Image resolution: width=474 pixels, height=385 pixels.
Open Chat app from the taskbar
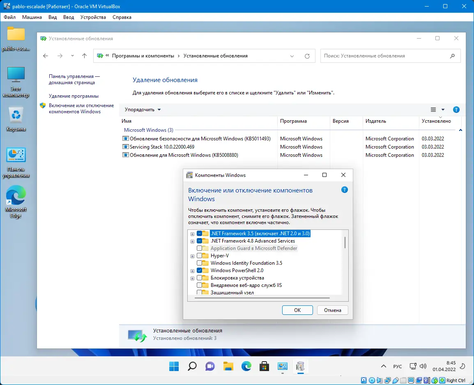(x=210, y=366)
